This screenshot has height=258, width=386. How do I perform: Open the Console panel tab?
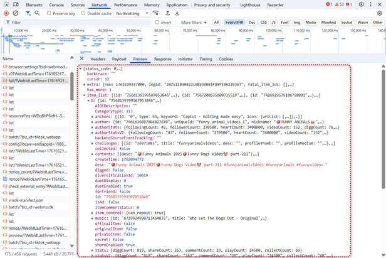[x=56, y=4]
